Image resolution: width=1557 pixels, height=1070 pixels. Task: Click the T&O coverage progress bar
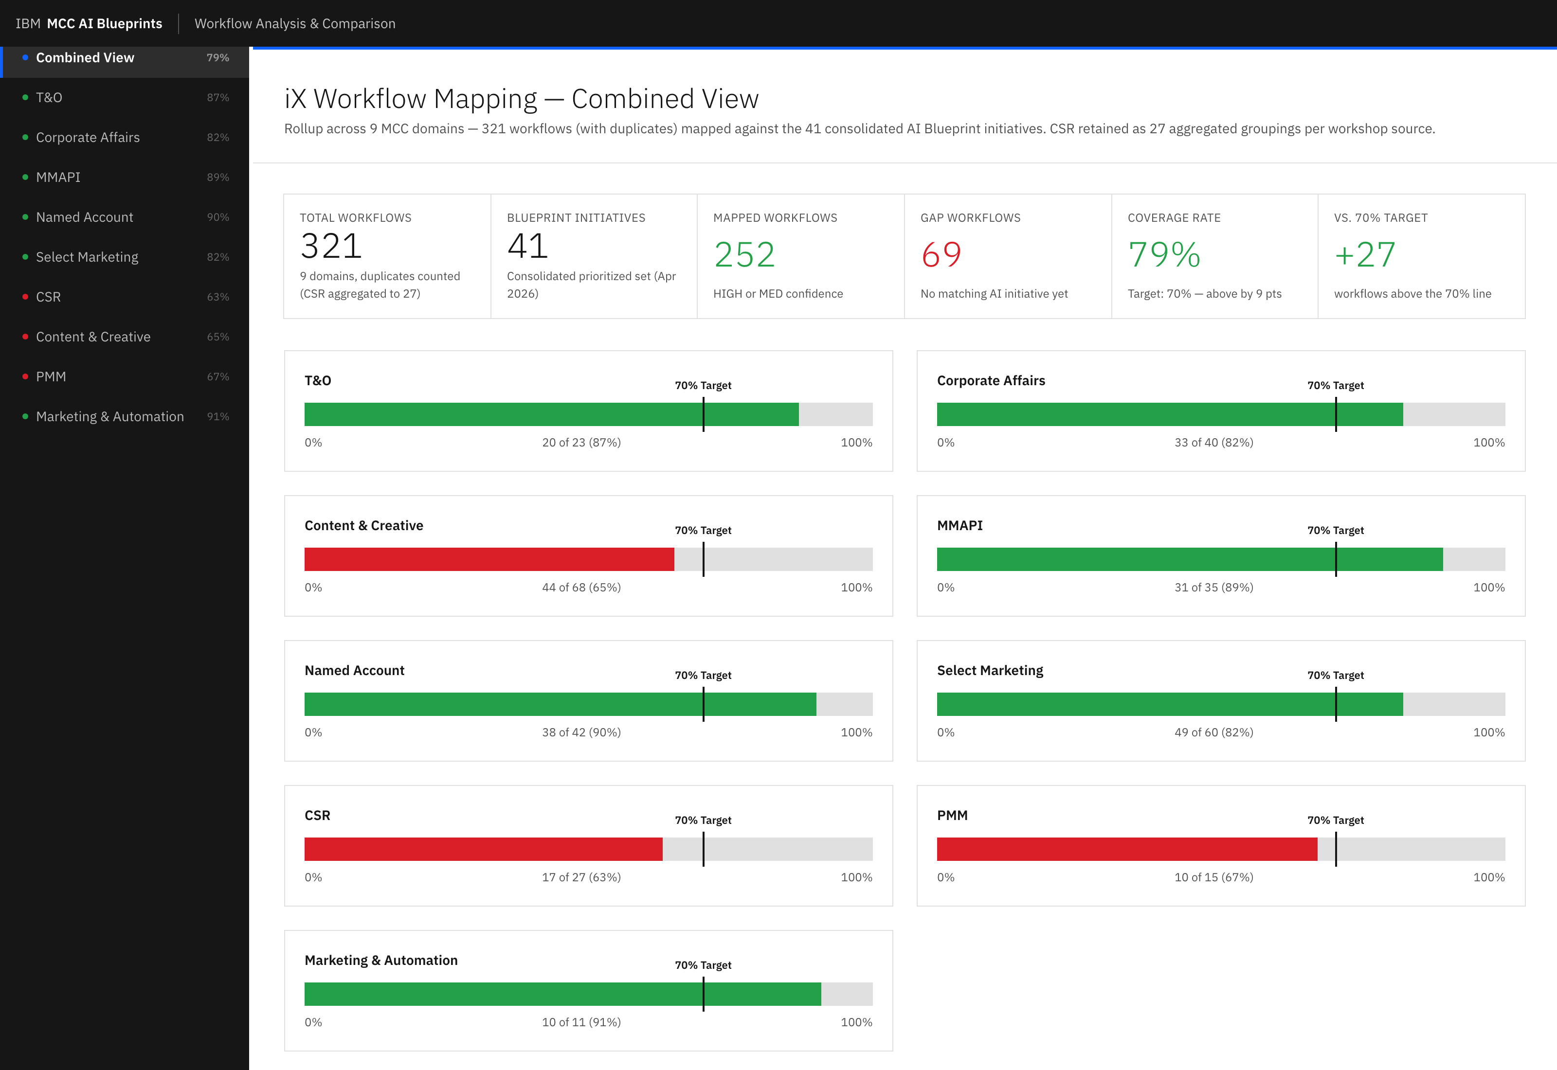tap(589, 414)
